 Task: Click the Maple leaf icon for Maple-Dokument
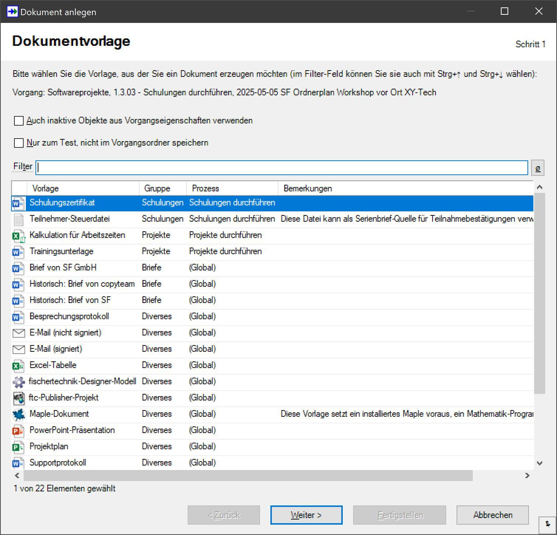click(x=18, y=414)
